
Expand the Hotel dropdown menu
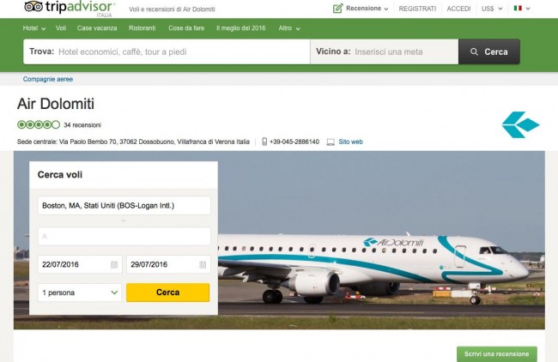[33, 28]
